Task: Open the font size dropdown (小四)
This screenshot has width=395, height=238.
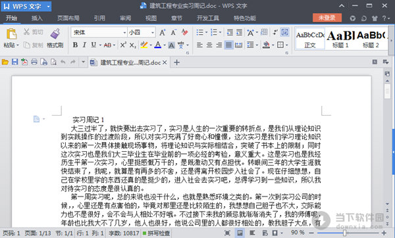Action: pyautogui.click(x=153, y=32)
